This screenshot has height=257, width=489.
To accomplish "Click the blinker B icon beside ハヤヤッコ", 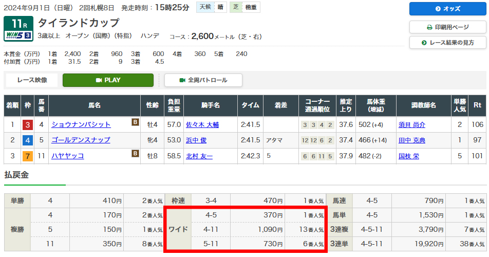I will click(135, 153).
